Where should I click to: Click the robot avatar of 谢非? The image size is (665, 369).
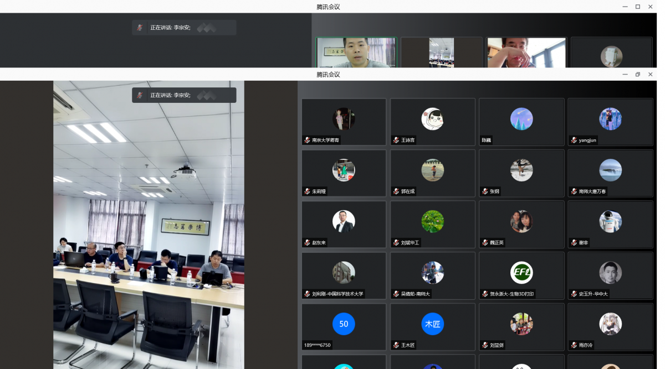pyautogui.click(x=610, y=221)
